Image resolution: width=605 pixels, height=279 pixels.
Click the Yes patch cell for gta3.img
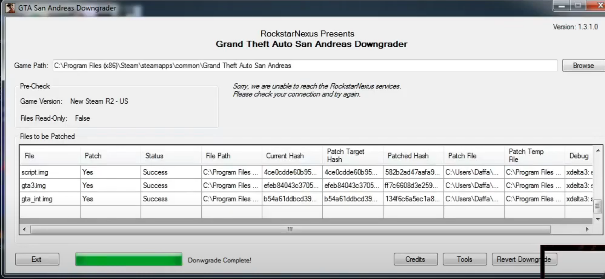coord(110,185)
